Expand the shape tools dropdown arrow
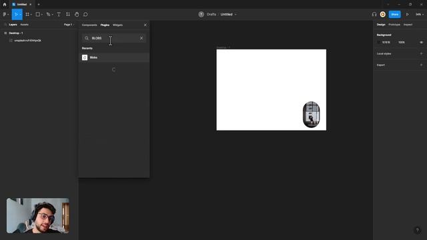 point(42,15)
